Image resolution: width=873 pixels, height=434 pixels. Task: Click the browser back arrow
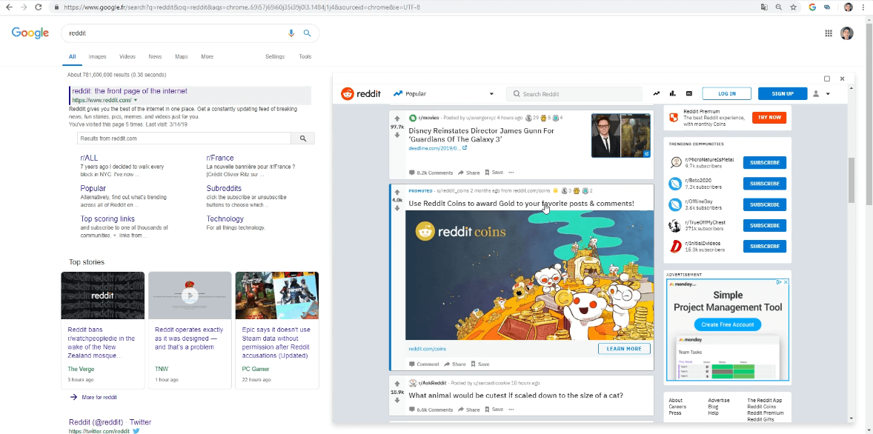[x=9, y=7]
